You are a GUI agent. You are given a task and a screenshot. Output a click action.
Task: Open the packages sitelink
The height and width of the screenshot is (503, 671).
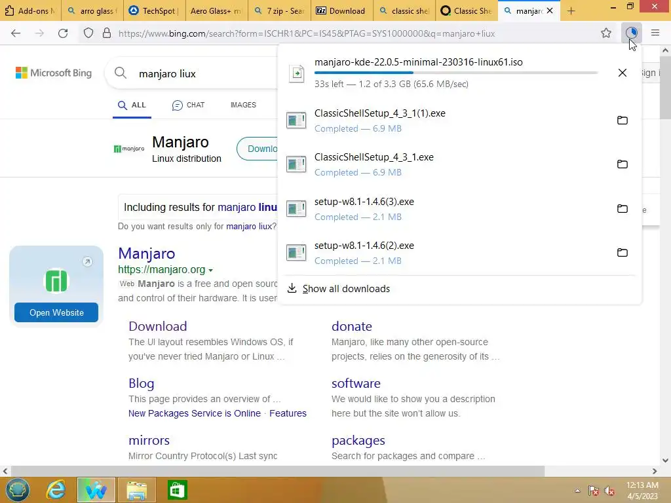pos(358,441)
